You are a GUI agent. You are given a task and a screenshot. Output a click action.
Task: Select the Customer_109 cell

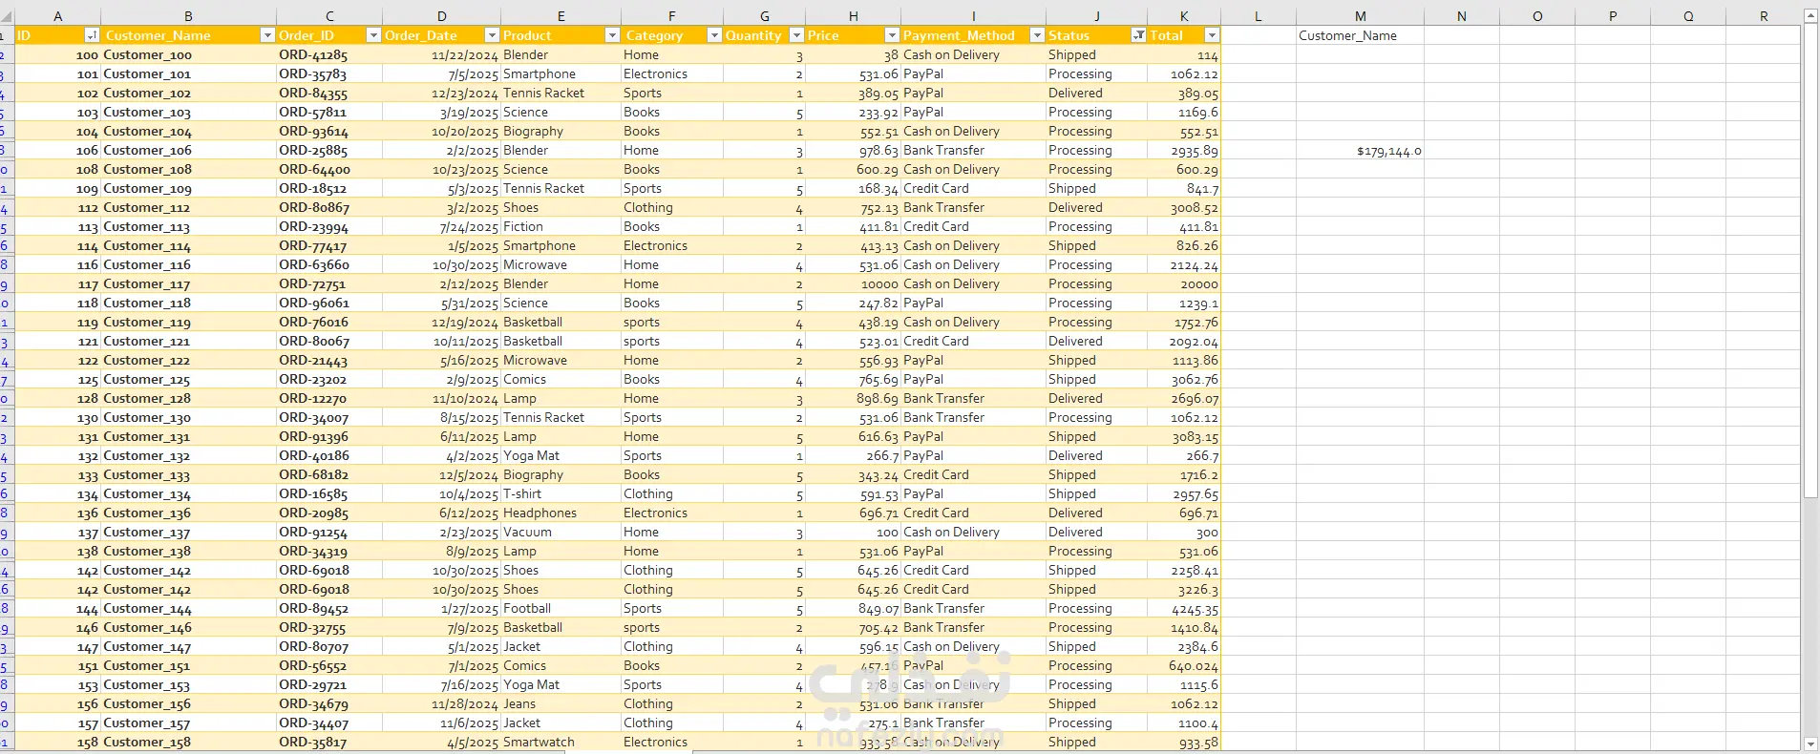click(188, 188)
